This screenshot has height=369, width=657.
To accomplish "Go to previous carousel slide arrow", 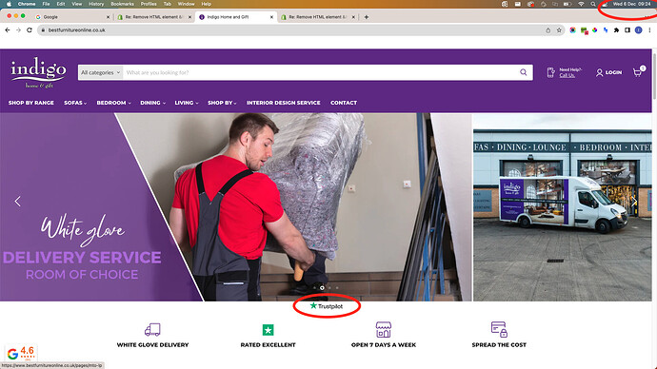I will point(17,202).
